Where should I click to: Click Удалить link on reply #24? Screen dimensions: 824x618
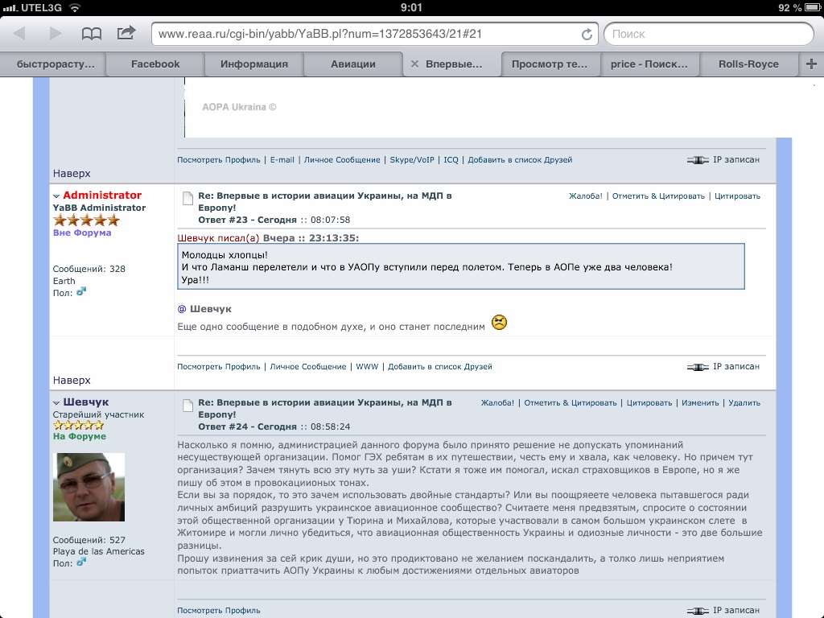tap(744, 403)
